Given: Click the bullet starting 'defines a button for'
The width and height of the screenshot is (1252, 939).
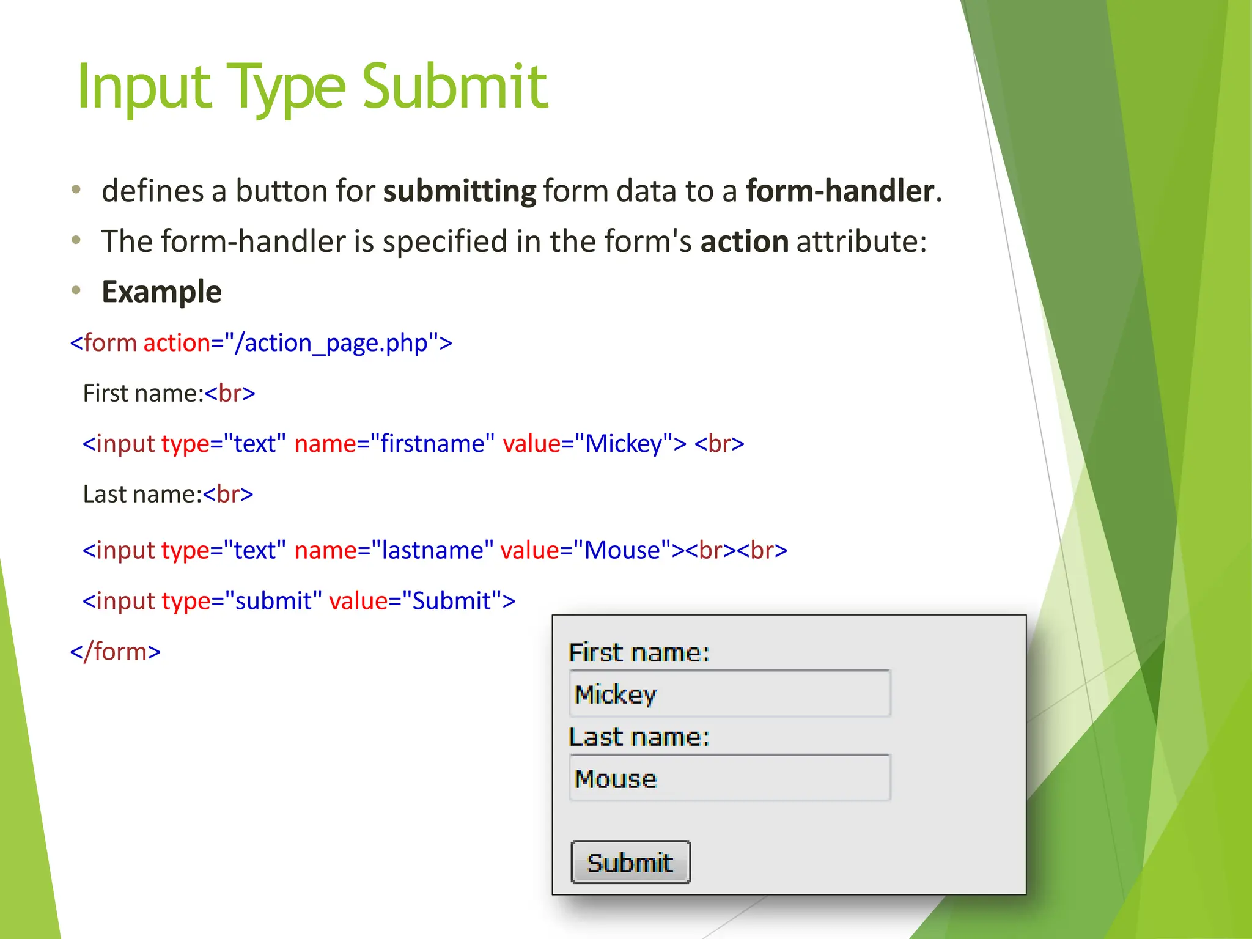Looking at the screenshot, I should click(521, 191).
